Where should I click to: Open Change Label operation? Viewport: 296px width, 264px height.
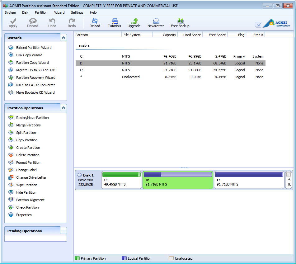tap(26, 170)
